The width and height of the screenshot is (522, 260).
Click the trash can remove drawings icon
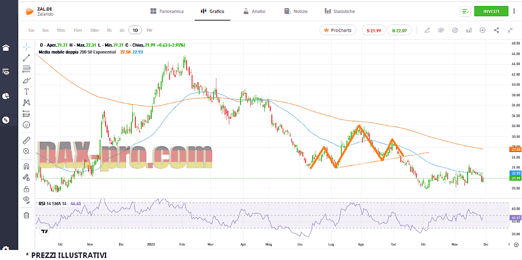pyautogui.click(x=27, y=215)
